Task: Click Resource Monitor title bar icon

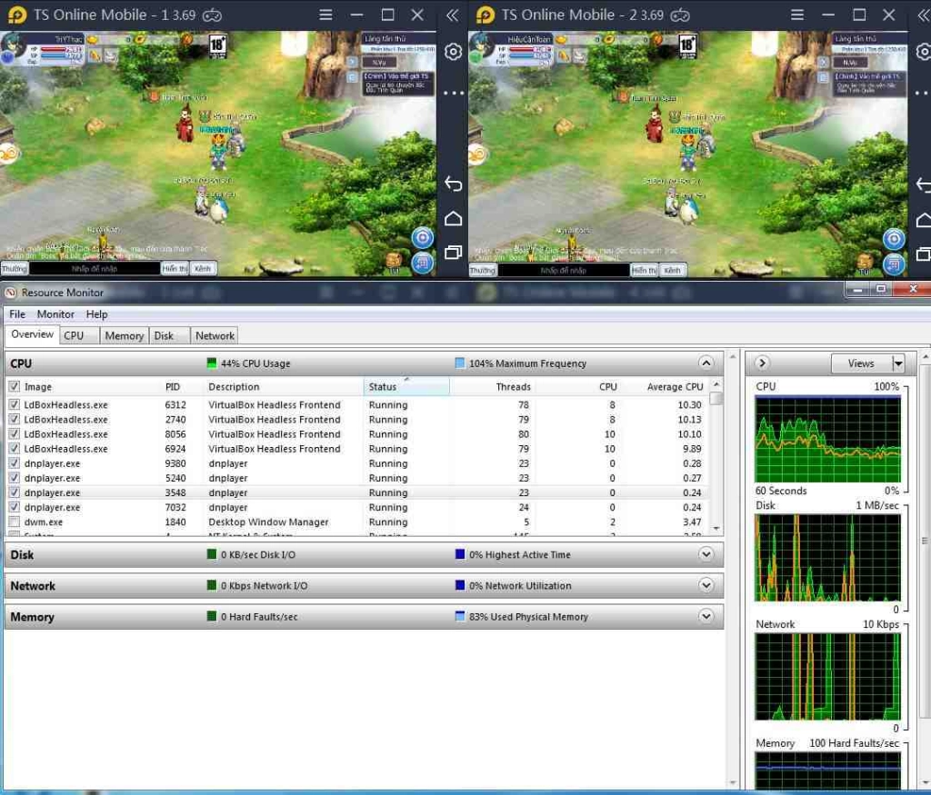Action: point(10,293)
